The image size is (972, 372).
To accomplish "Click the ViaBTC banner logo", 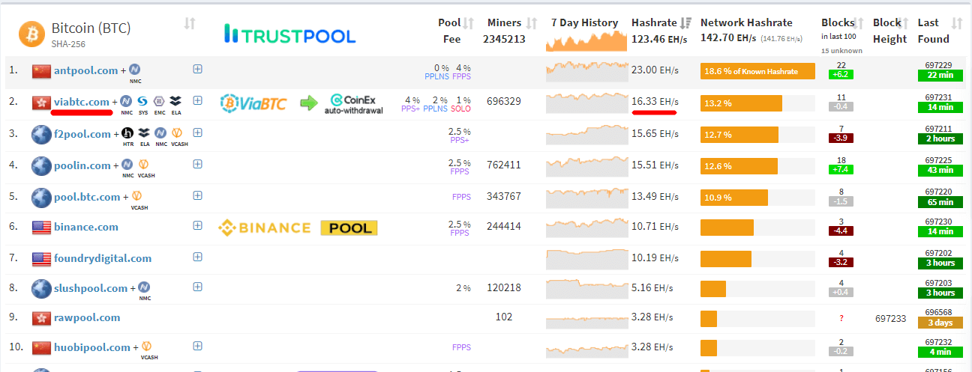I will point(253,103).
